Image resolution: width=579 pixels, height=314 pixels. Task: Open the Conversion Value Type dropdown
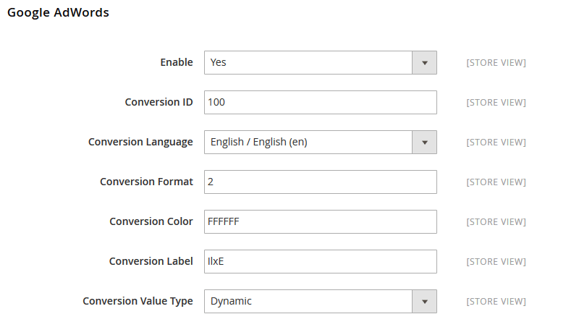(x=320, y=302)
